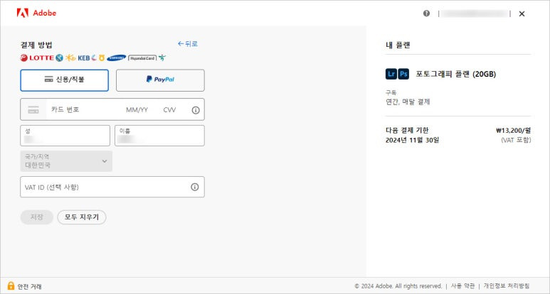Screen dimensions: 550x294
Task: Click the ₩13,200/월 price text
Action: click(514, 131)
